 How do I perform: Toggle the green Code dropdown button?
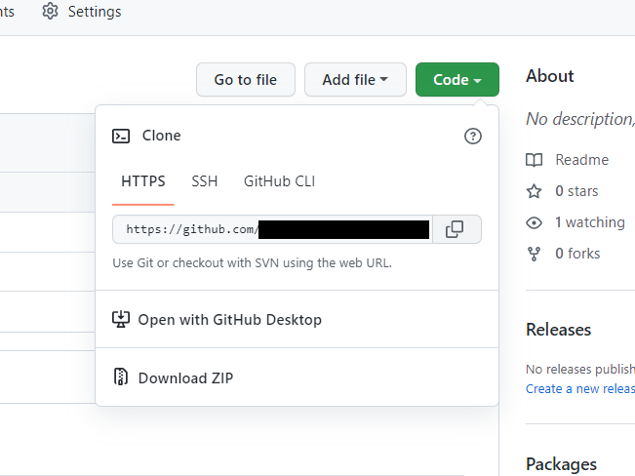click(x=457, y=79)
